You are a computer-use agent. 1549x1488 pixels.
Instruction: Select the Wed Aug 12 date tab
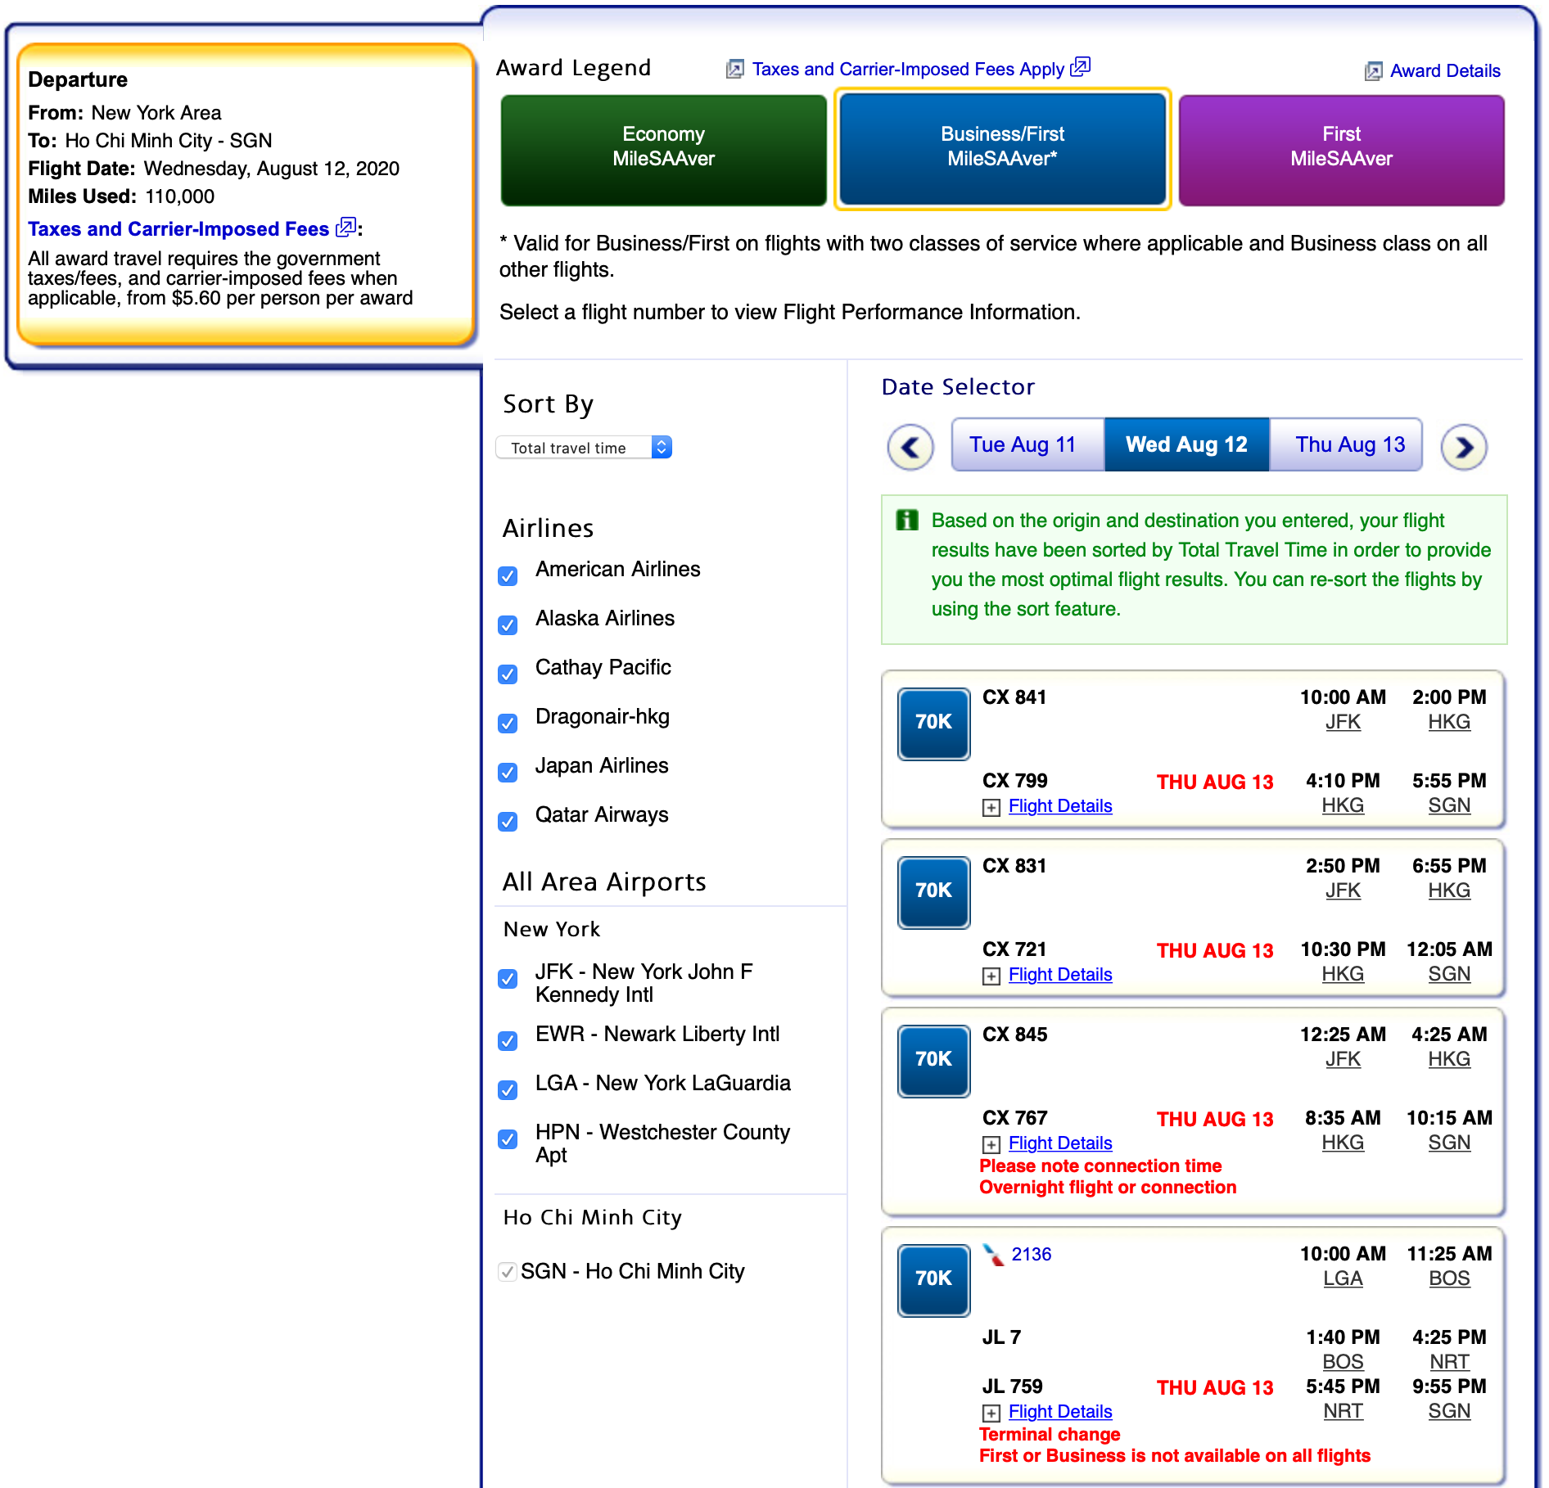click(x=1186, y=445)
